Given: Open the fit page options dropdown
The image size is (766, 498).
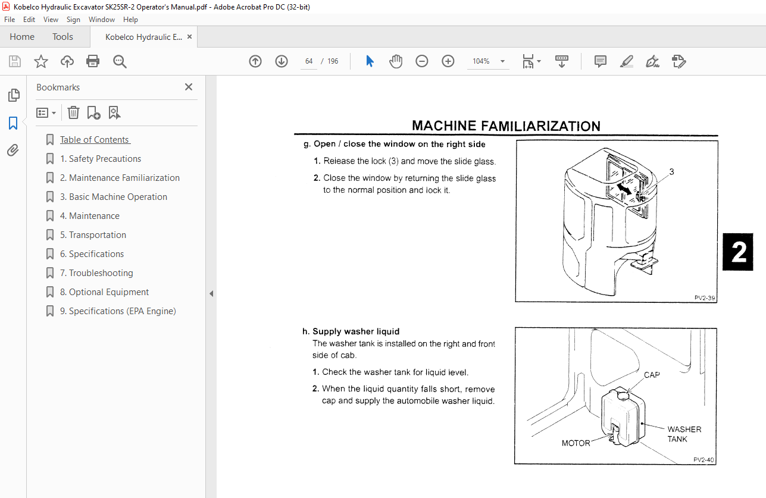Looking at the screenshot, I should click(531, 61).
